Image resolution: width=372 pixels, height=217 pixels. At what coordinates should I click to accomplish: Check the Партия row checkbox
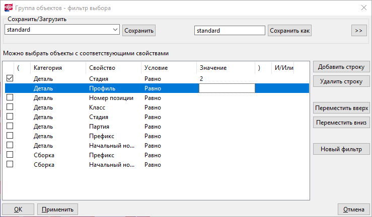pyautogui.click(x=10, y=127)
